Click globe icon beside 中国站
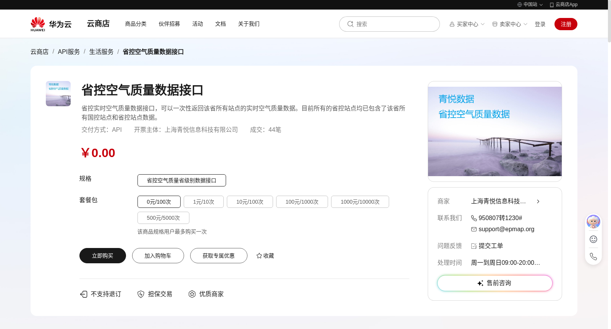The height and width of the screenshot is (329, 611). 520,5
